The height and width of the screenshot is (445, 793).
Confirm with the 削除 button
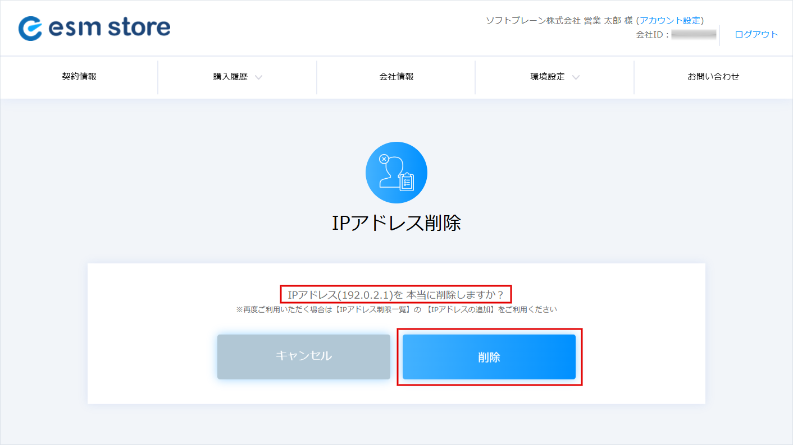(x=489, y=358)
